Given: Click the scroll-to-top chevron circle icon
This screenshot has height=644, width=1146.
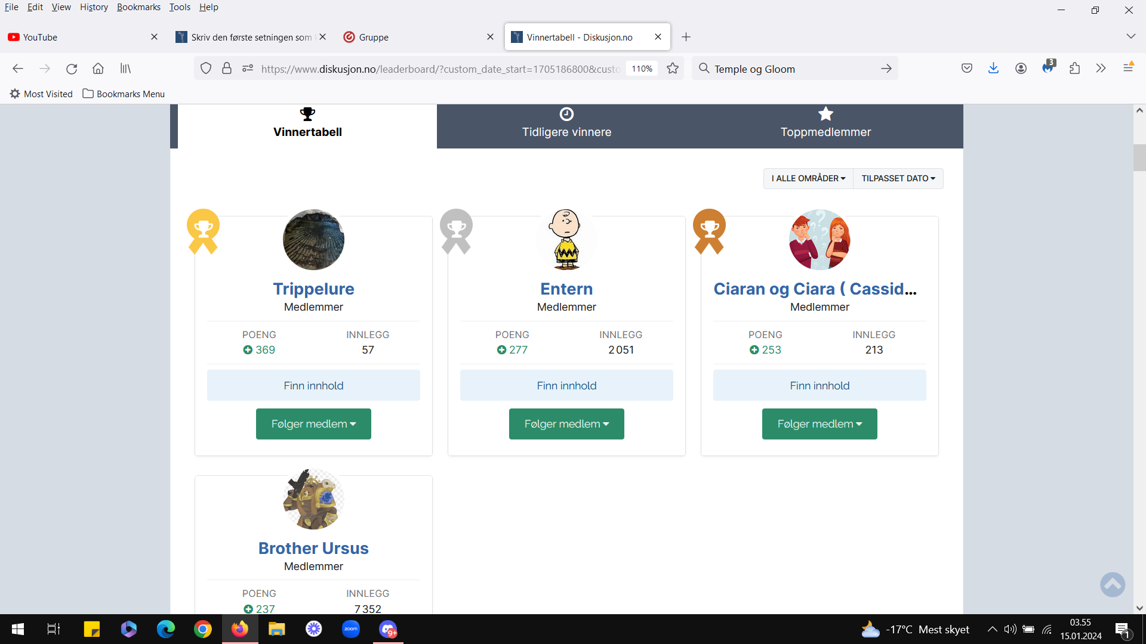Looking at the screenshot, I should tap(1113, 584).
